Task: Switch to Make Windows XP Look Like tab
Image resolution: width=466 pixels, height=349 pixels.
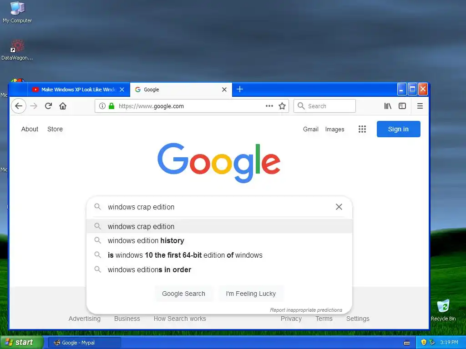Action: (79, 90)
